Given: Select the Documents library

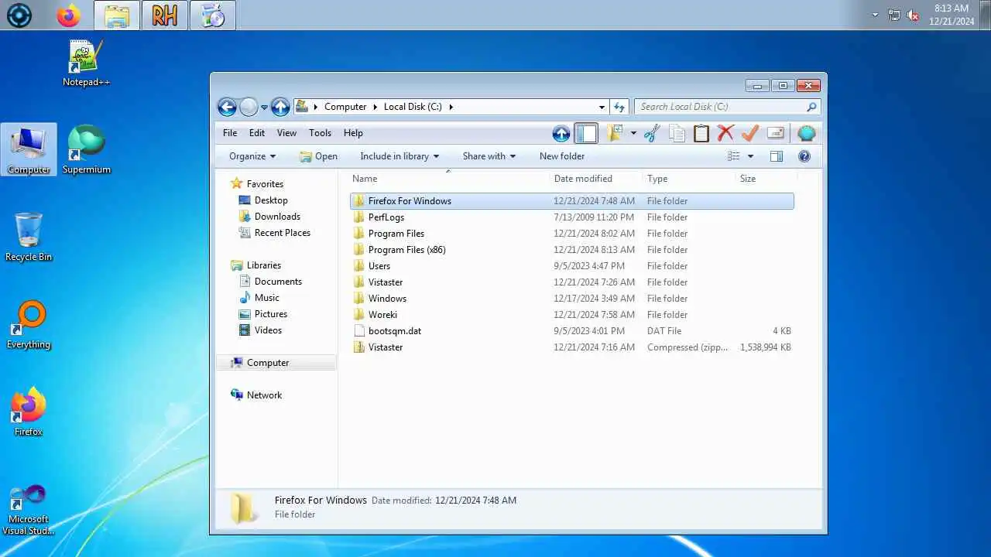Looking at the screenshot, I should (278, 282).
